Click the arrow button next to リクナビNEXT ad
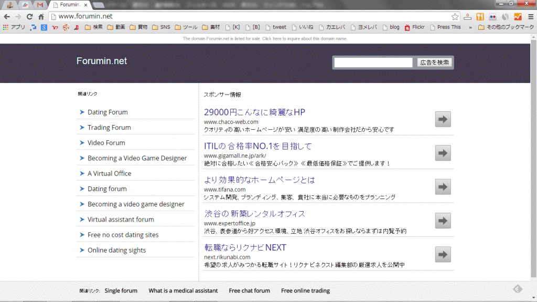The image size is (537, 302). point(443,254)
